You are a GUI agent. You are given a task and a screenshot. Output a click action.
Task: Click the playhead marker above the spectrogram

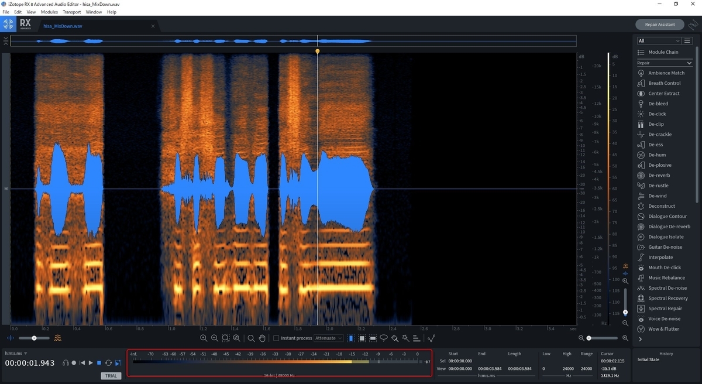318,52
